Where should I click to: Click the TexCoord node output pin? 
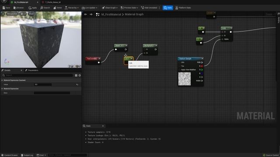pos(99,62)
